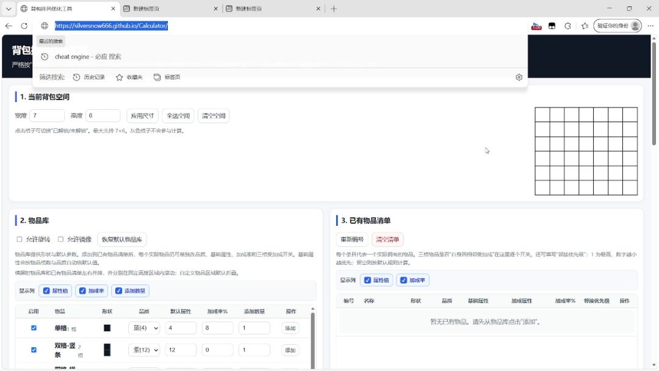Click the 重新编号 button

point(352,239)
